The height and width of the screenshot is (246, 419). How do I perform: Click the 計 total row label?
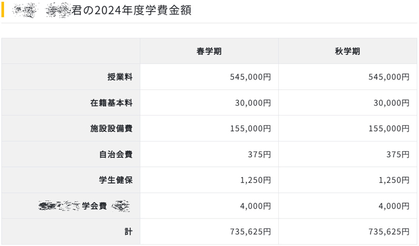pos(128,232)
